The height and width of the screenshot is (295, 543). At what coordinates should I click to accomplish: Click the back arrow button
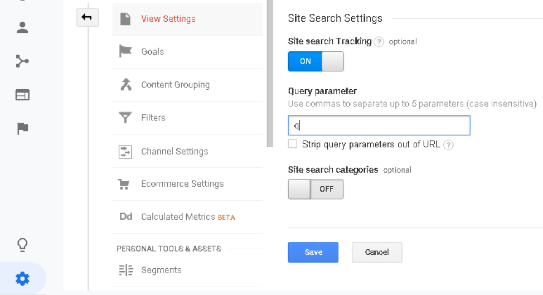point(88,17)
